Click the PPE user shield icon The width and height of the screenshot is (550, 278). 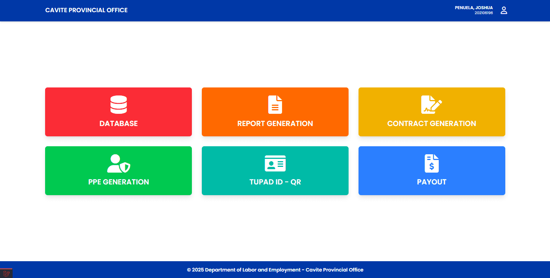coord(118,163)
